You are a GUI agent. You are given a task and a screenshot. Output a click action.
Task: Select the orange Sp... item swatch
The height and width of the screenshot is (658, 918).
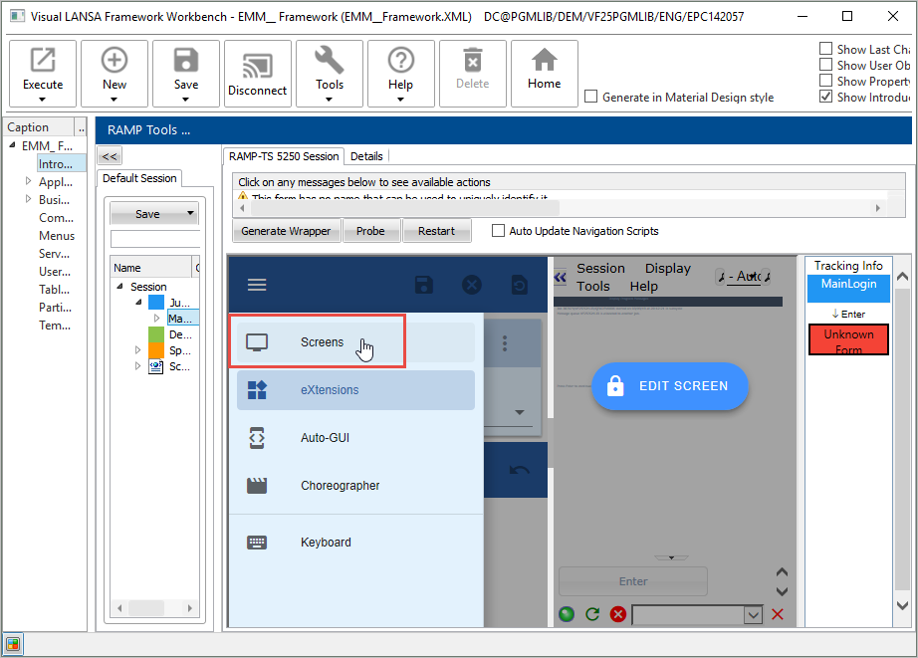156,350
